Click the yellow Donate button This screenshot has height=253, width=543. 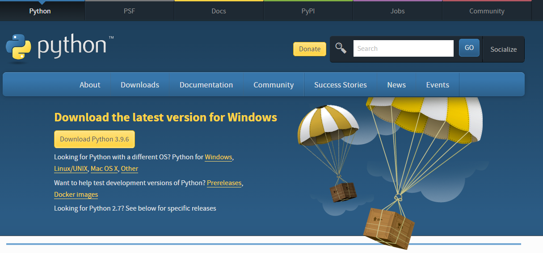click(310, 49)
